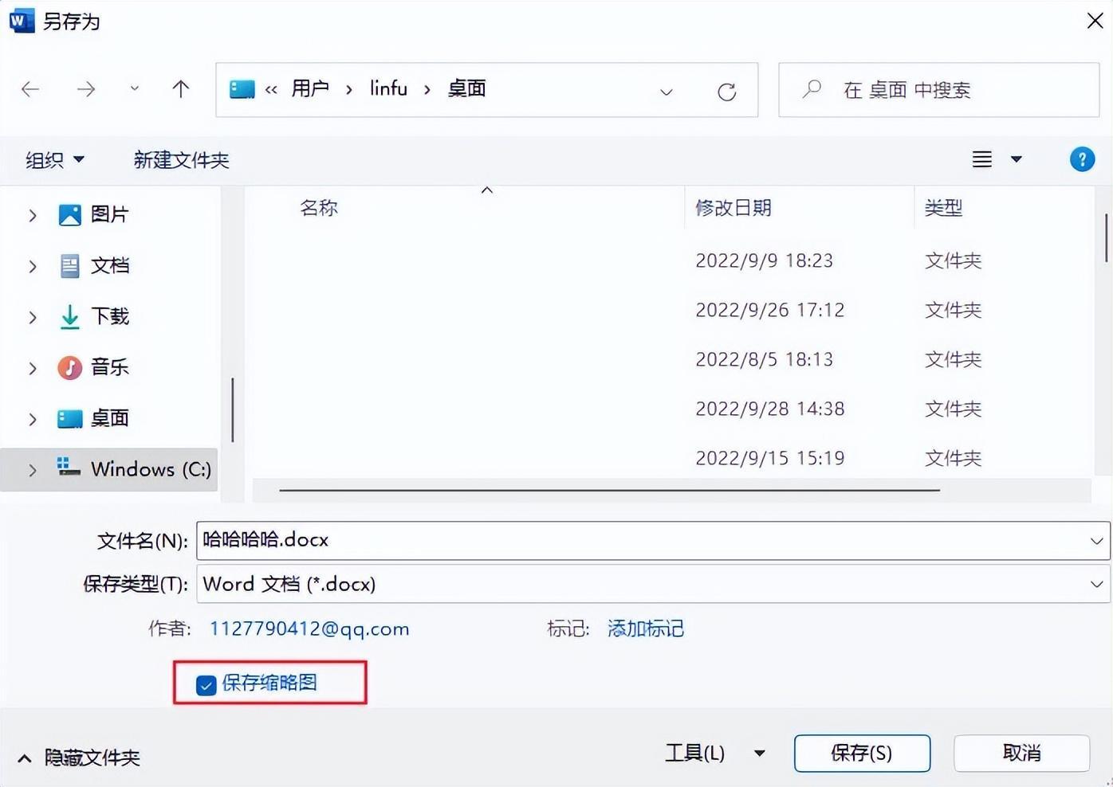
Task: Open the 保存类型 combo box
Action: coord(653,584)
